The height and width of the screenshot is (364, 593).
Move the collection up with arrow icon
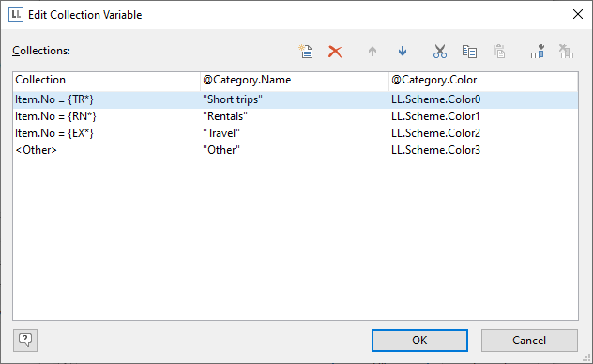[x=373, y=52]
